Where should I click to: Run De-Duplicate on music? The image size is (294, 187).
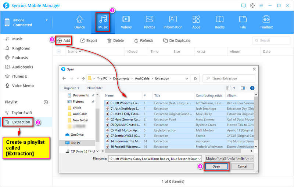[177, 41]
